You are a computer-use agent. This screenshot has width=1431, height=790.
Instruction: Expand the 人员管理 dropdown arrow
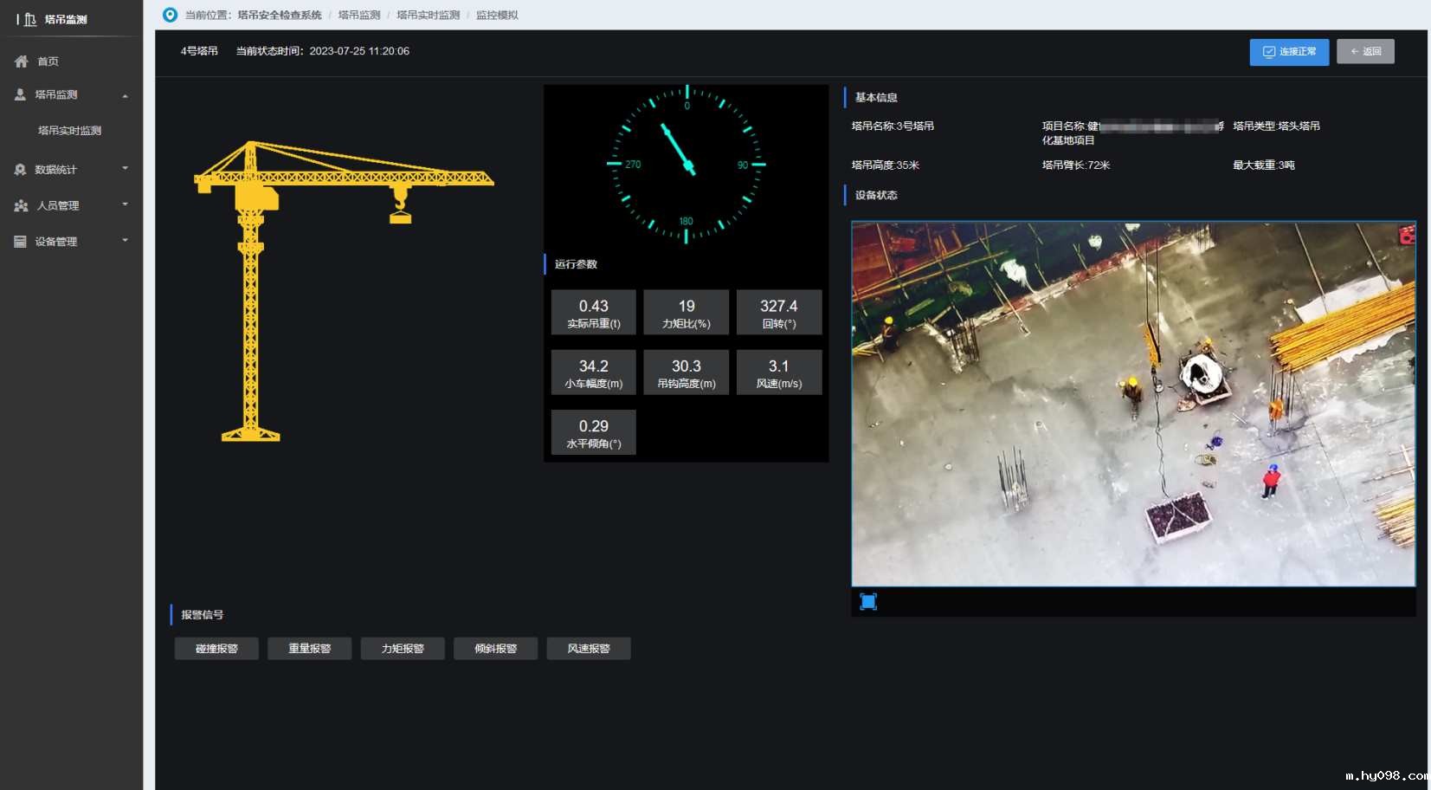(x=126, y=205)
